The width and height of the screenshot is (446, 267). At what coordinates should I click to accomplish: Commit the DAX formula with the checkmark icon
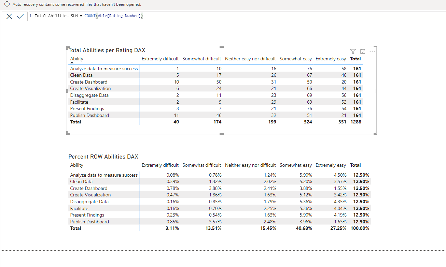click(x=20, y=16)
